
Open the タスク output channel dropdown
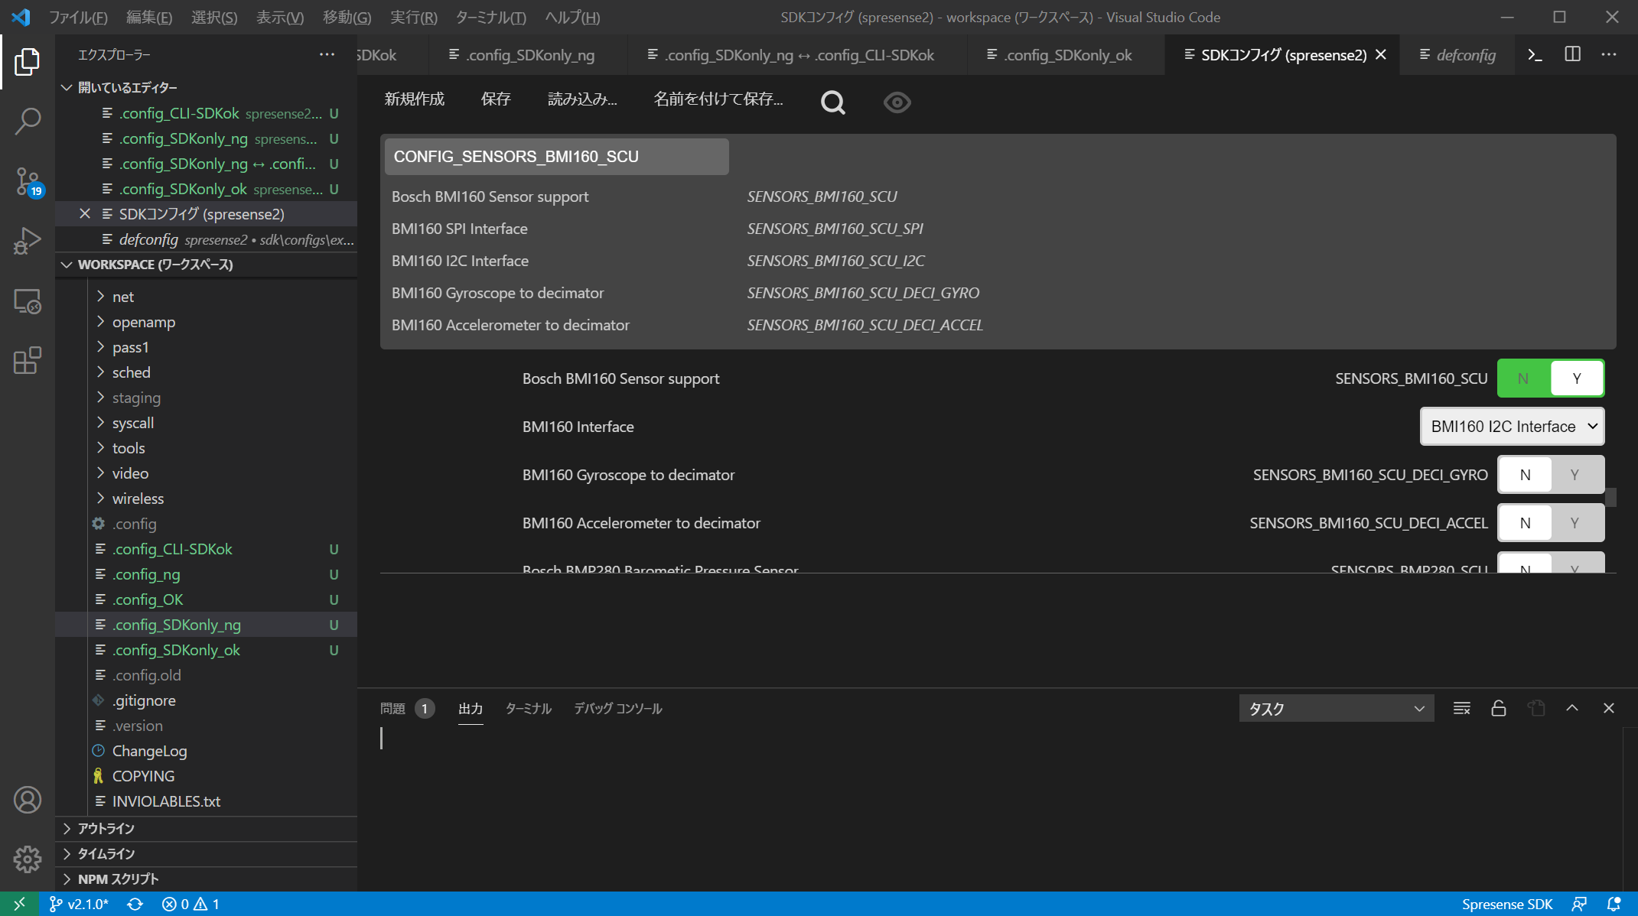[x=1336, y=709]
